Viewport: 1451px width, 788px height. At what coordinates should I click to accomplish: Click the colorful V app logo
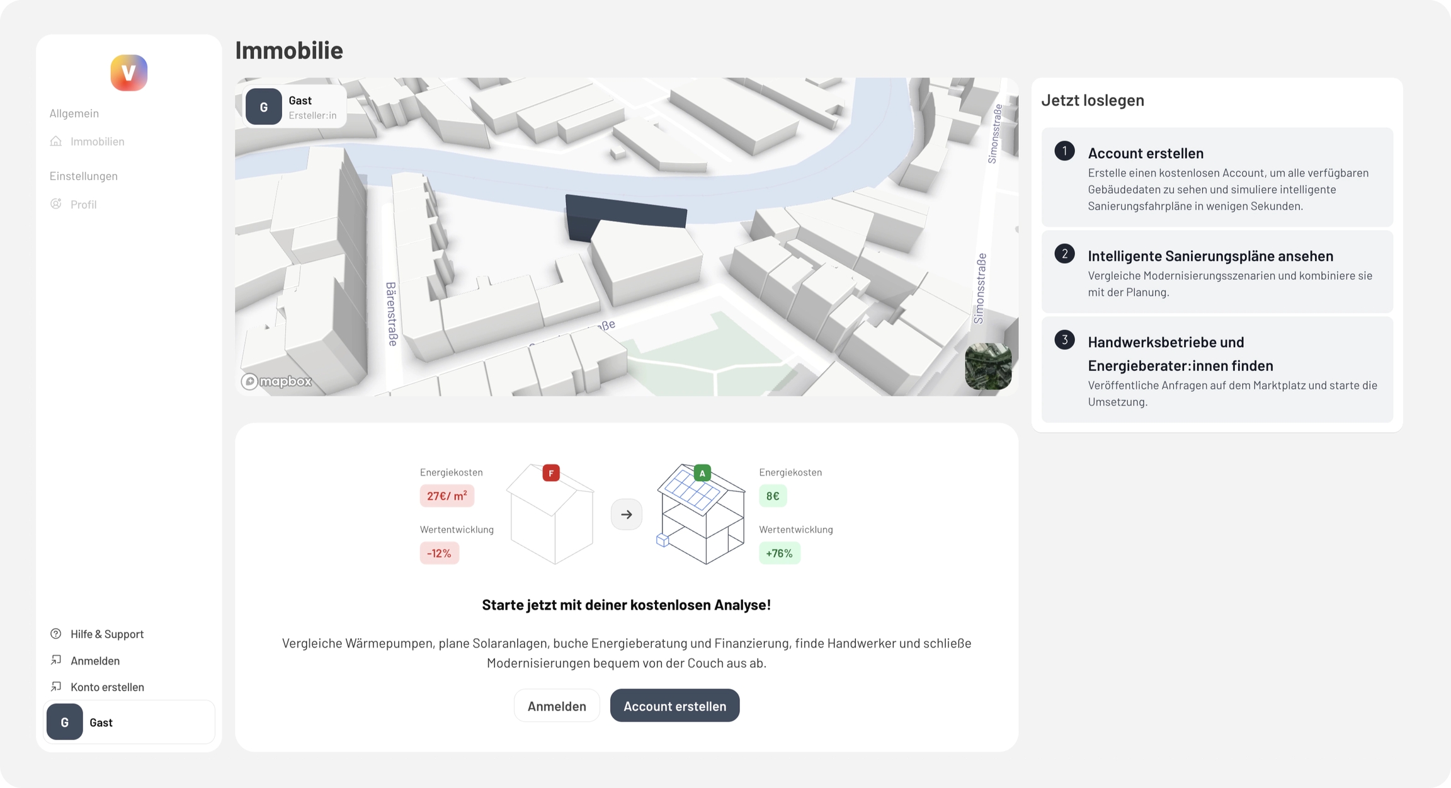coord(128,73)
